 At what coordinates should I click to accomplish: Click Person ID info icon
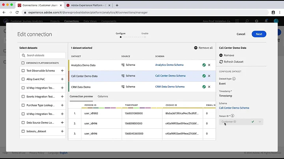tap(232, 116)
